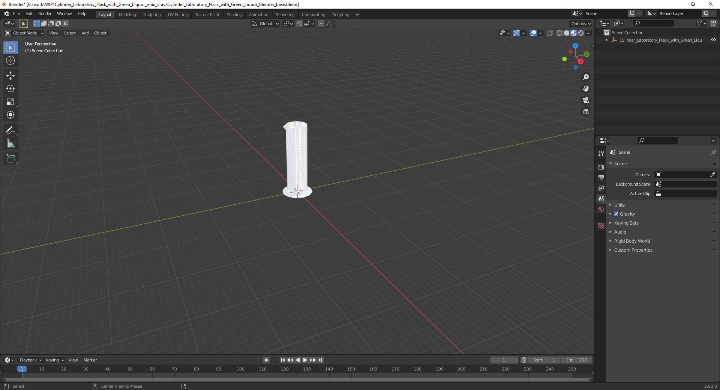Open the Global transform orientation dropdown
Viewport: 720px width, 390px height.
click(265, 24)
